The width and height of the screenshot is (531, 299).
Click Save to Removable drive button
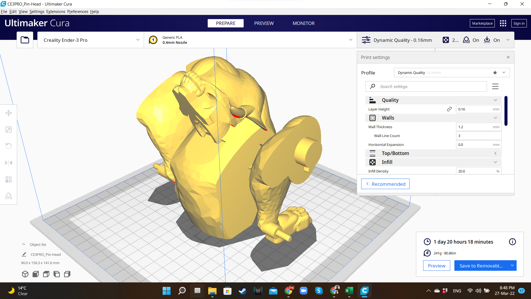481,266
